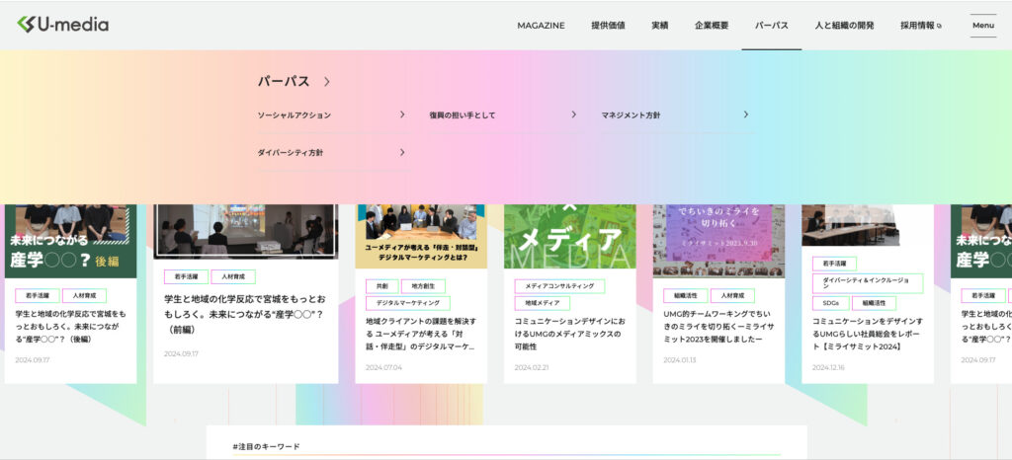Click the arrow next to ソーシャルアクション
This screenshot has width=1012, height=460.
[x=402, y=115]
